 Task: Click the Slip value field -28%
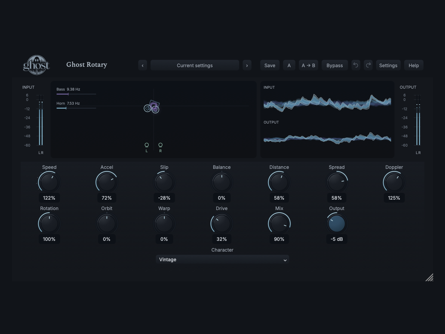click(x=164, y=198)
